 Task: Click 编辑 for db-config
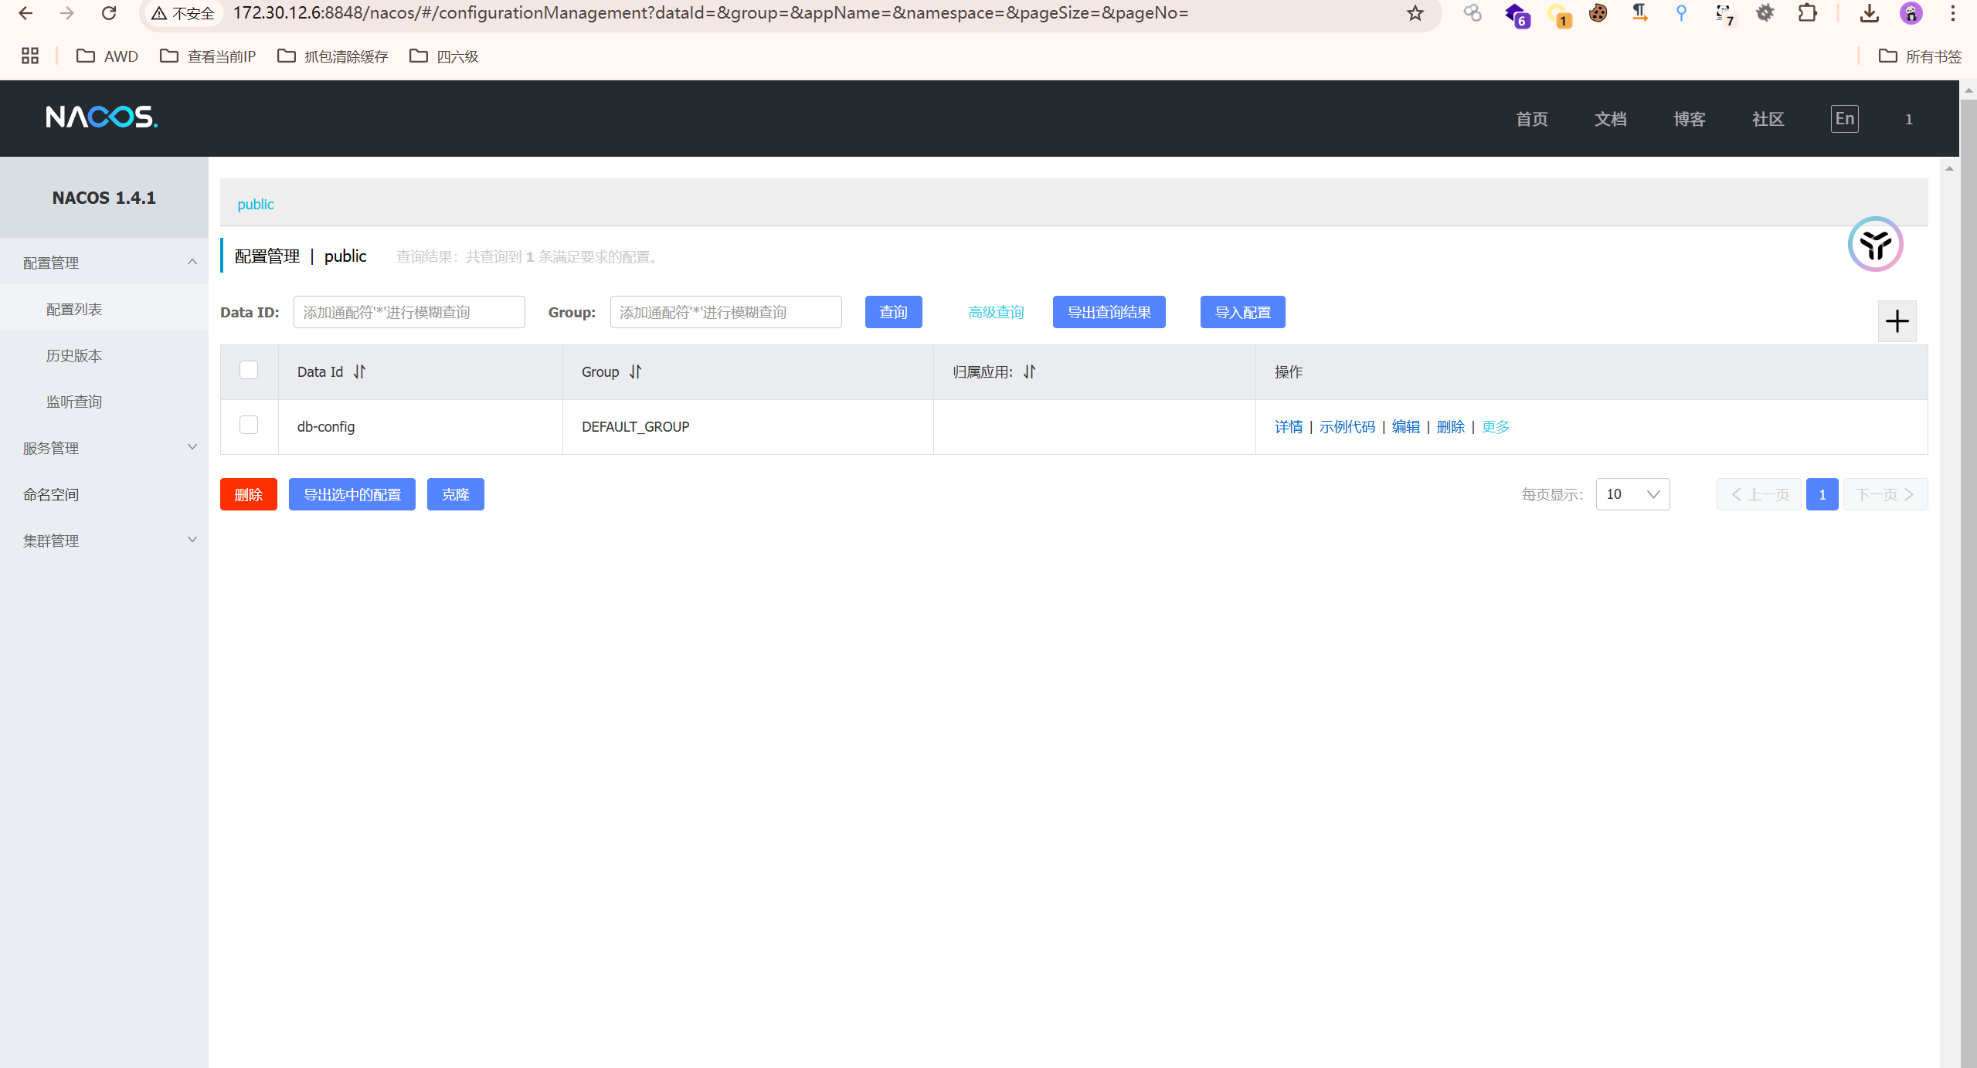click(x=1405, y=426)
